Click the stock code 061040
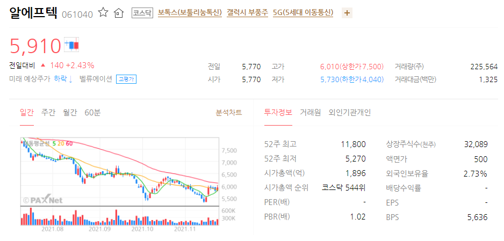 tap(77, 14)
